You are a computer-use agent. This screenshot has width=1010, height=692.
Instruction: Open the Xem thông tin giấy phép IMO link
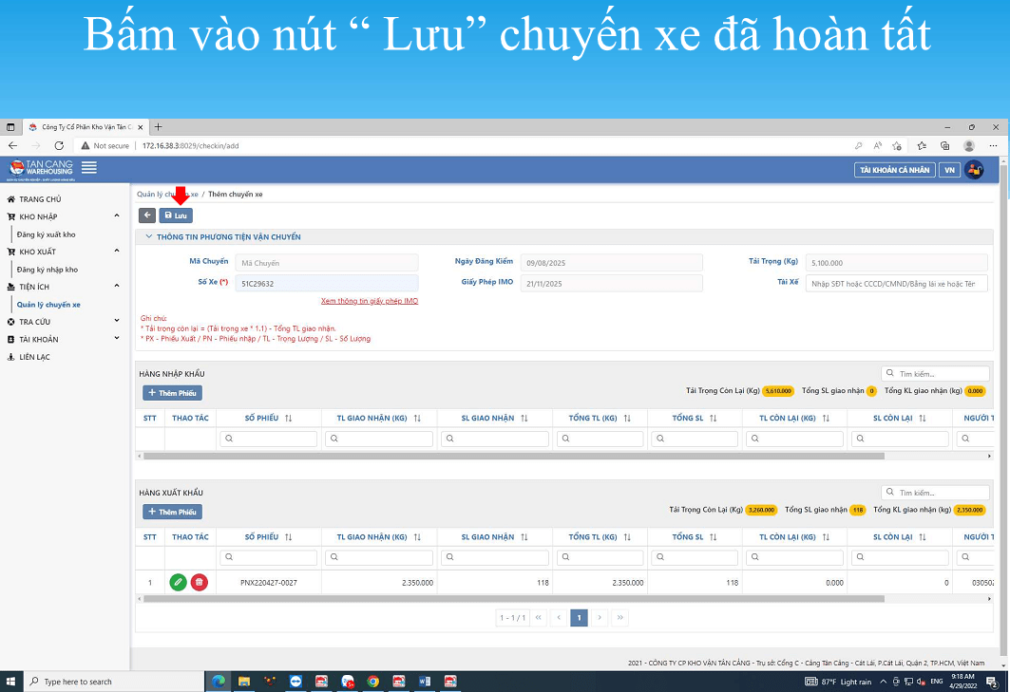370,301
